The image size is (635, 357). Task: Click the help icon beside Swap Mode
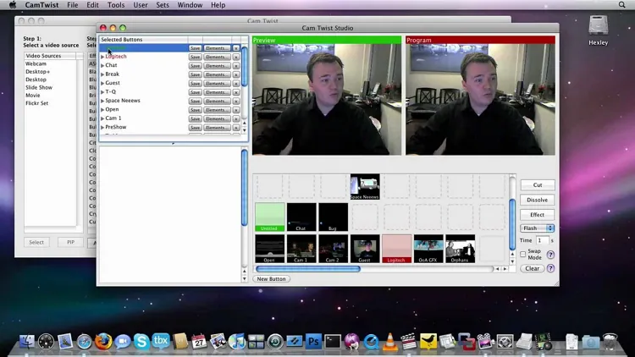click(x=550, y=255)
